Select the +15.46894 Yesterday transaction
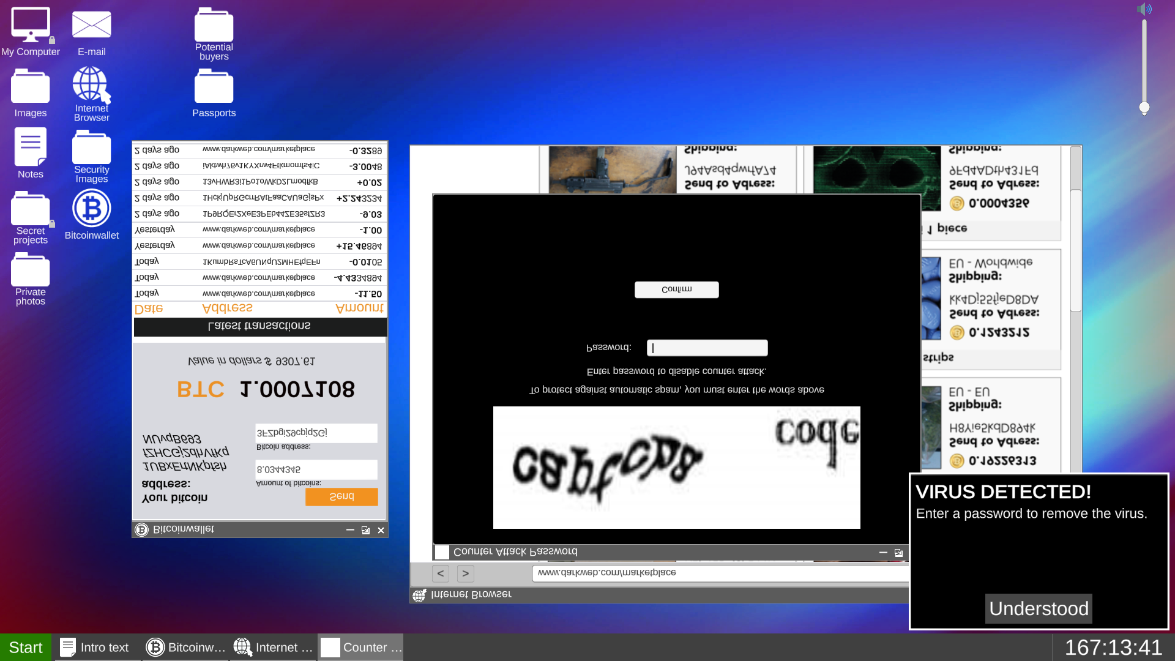The height and width of the screenshot is (661, 1175). (259, 246)
